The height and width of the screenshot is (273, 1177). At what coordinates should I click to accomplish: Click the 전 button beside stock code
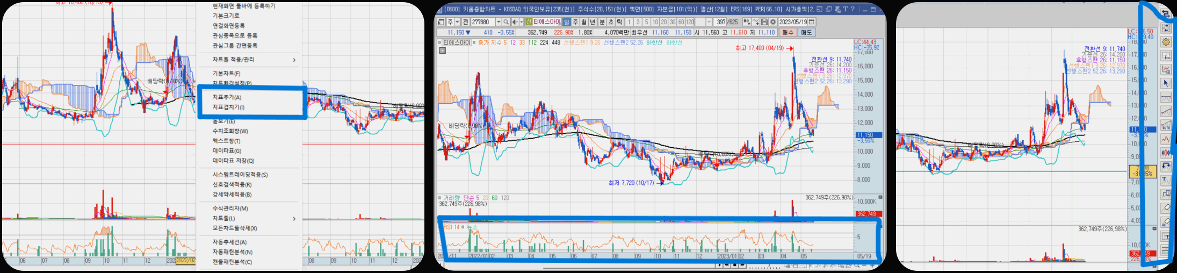[x=466, y=22]
